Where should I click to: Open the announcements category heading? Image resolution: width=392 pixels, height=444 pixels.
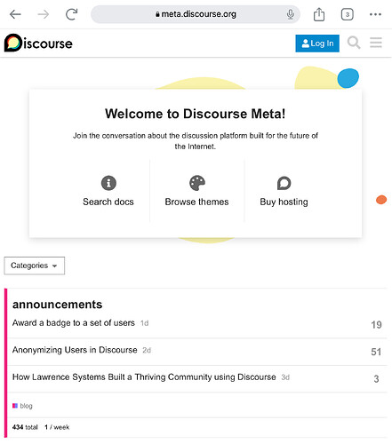tap(57, 305)
